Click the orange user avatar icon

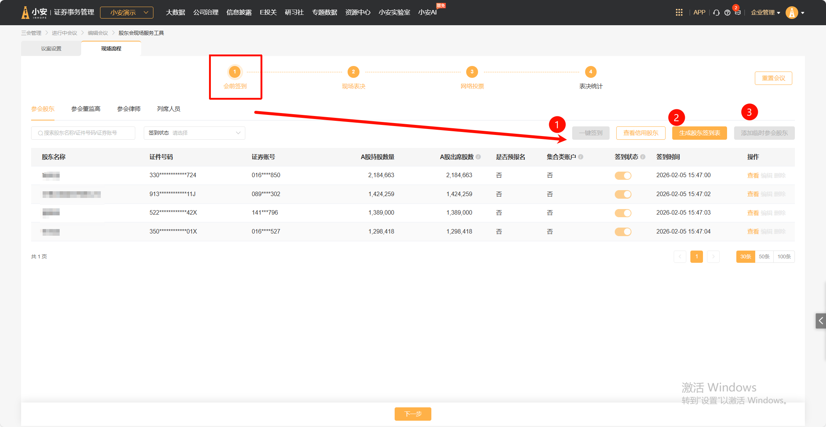[x=792, y=13]
